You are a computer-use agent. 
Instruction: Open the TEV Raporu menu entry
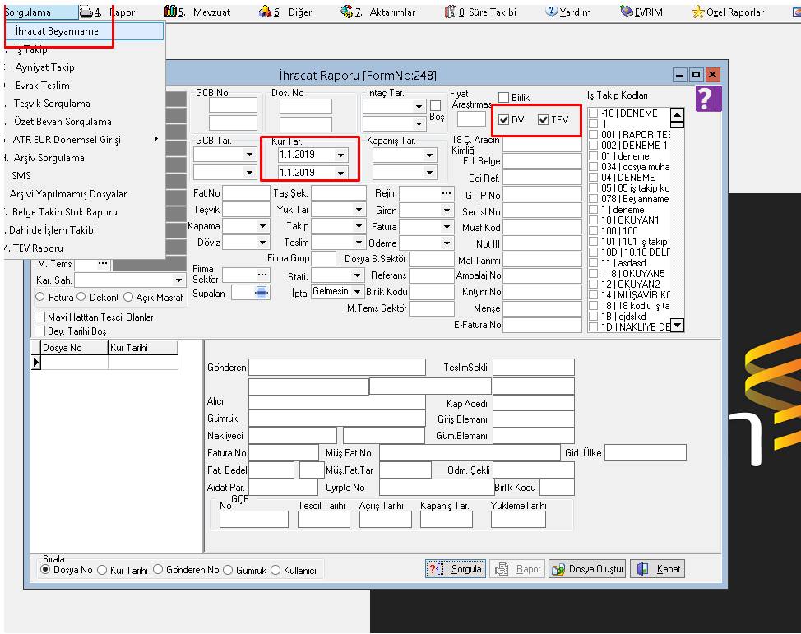click(x=85, y=248)
